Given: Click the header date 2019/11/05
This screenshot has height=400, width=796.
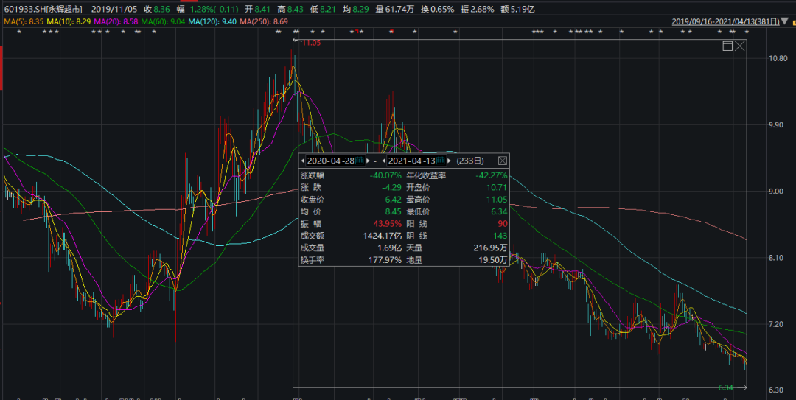Looking at the screenshot, I should click(x=114, y=9).
